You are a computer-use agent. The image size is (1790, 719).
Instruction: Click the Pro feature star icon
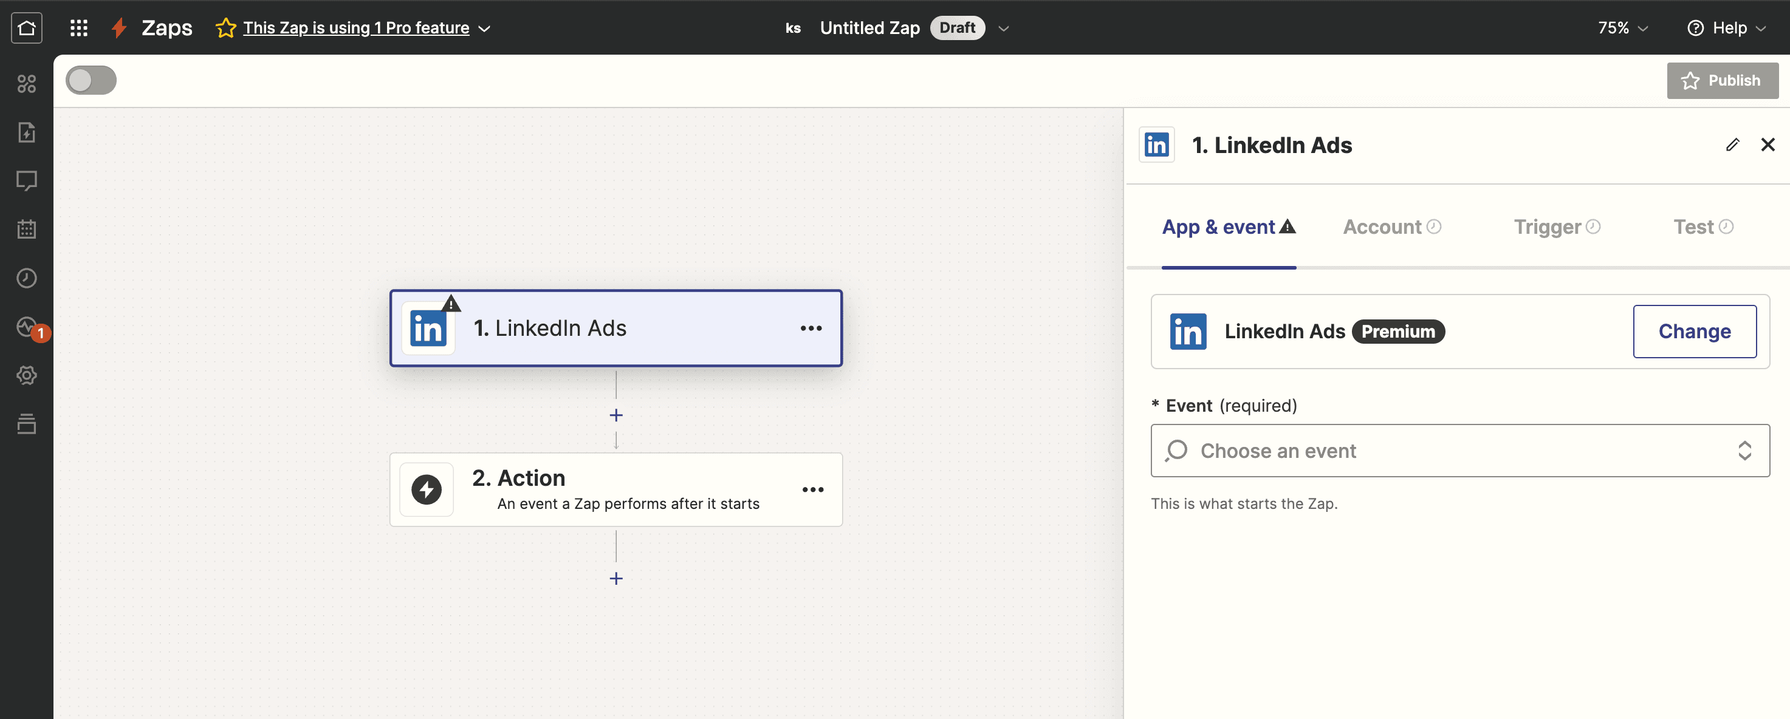point(226,28)
